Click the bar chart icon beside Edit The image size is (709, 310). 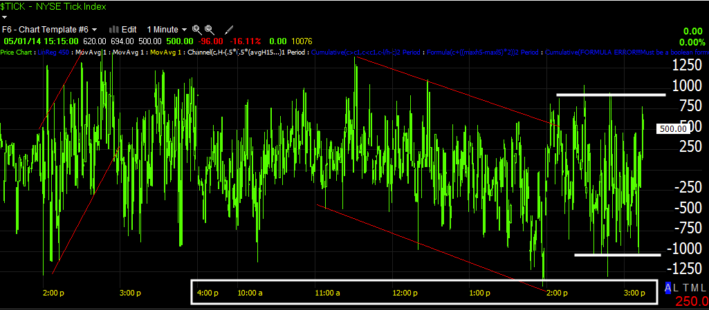(114, 29)
